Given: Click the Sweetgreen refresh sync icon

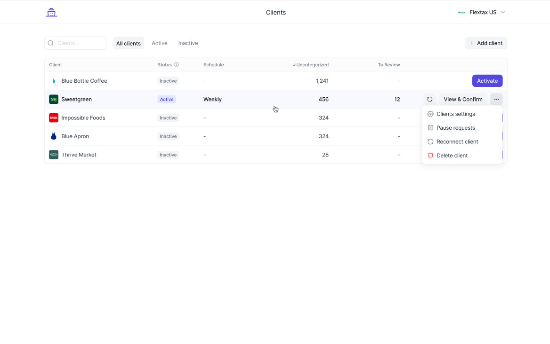Looking at the screenshot, I should click(x=429, y=99).
